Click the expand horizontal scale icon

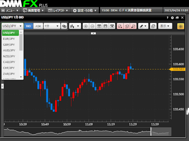point(99,26)
